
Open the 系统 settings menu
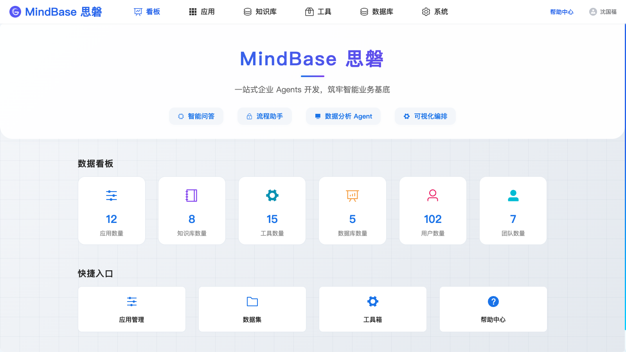(x=435, y=12)
